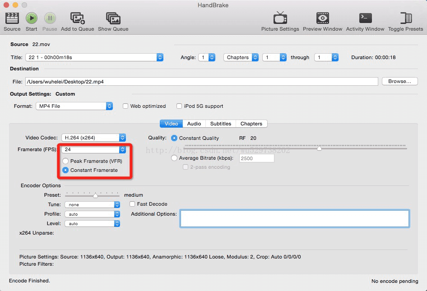Click the 'No encode pending' status text
The width and height of the screenshot is (427, 291).
pos(395,281)
